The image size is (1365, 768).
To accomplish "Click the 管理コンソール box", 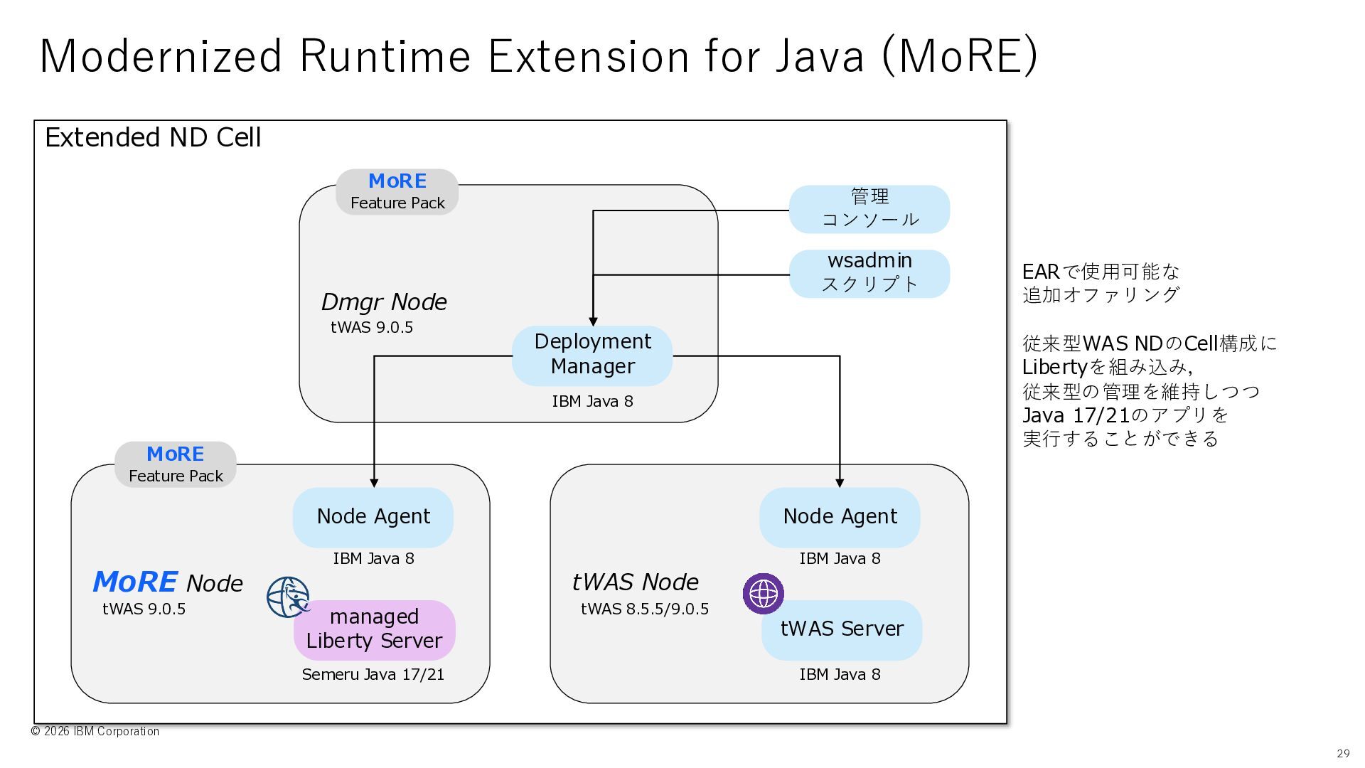I will pyautogui.click(x=869, y=208).
